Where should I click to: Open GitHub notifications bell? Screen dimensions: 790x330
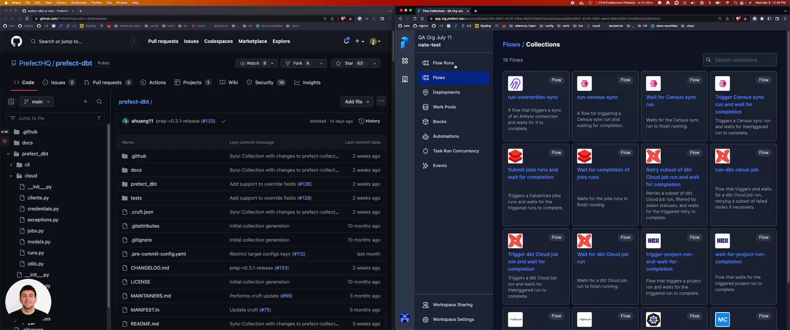point(346,41)
